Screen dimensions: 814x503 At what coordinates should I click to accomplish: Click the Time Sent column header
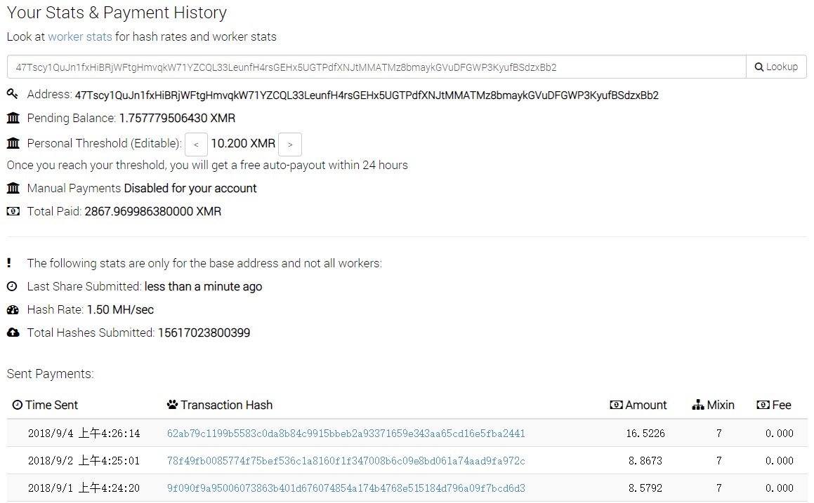(45, 405)
